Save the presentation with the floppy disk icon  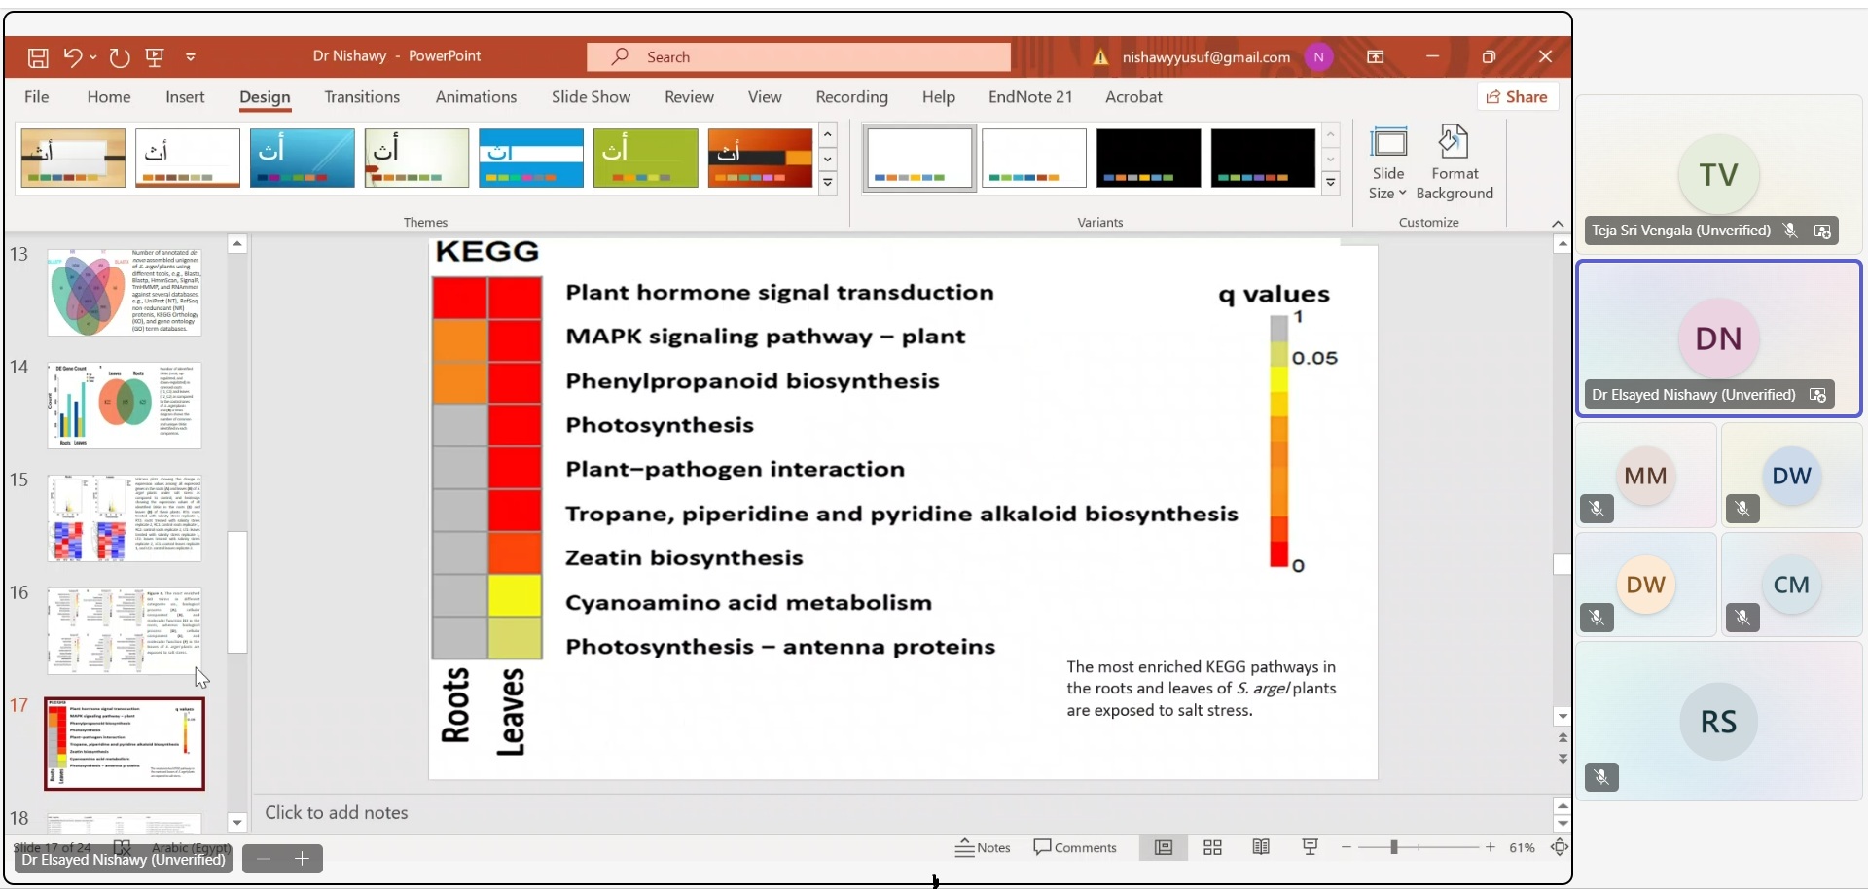click(38, 57)
